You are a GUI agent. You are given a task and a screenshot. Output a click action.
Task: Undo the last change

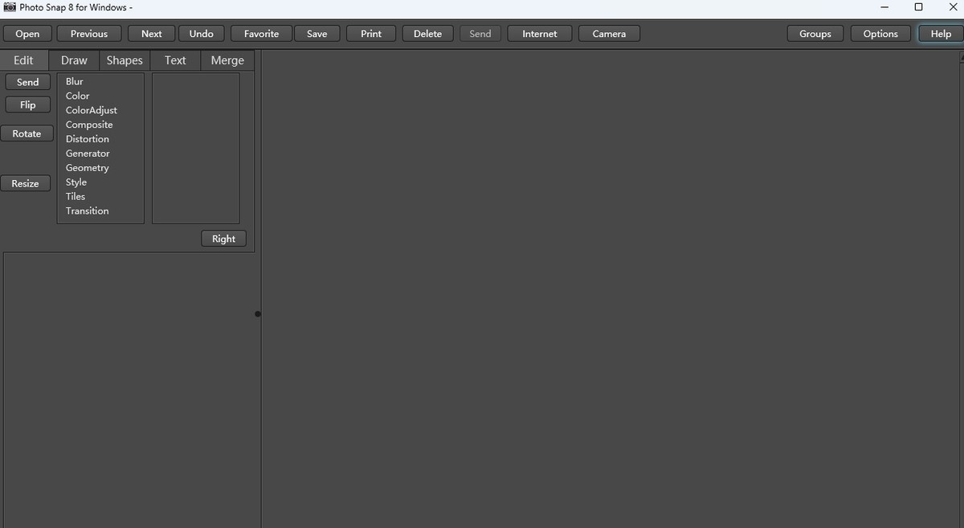[x=201, y=34]
